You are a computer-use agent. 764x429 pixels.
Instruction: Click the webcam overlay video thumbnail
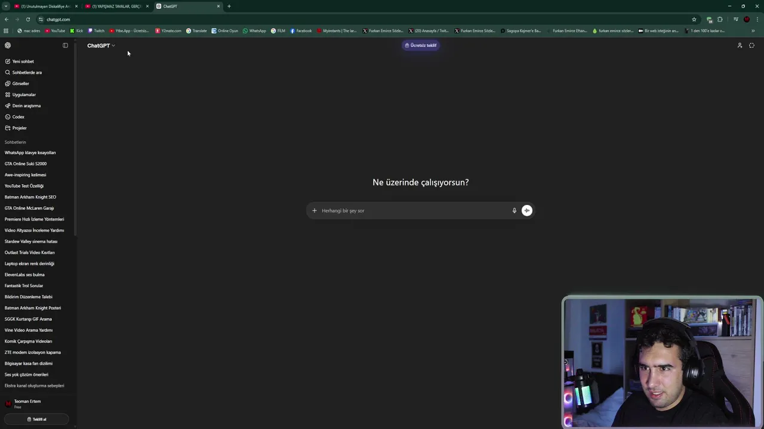coord(663,362)
